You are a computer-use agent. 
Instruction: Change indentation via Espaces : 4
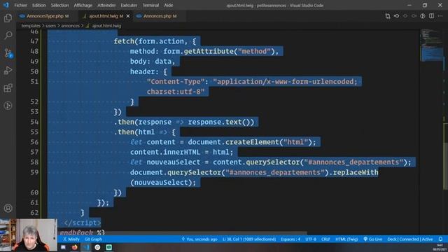pos(290,239)
